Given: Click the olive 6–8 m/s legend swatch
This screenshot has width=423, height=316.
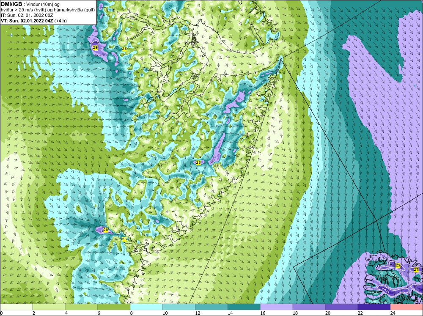Looking at the screenshot, I should [113, 307].
